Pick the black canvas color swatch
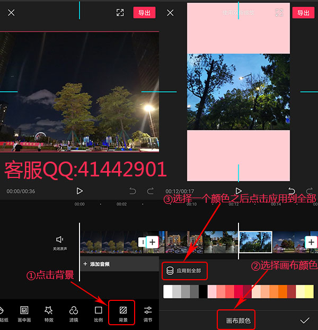This screenshot has height=330, width=318. pos(203,291)
